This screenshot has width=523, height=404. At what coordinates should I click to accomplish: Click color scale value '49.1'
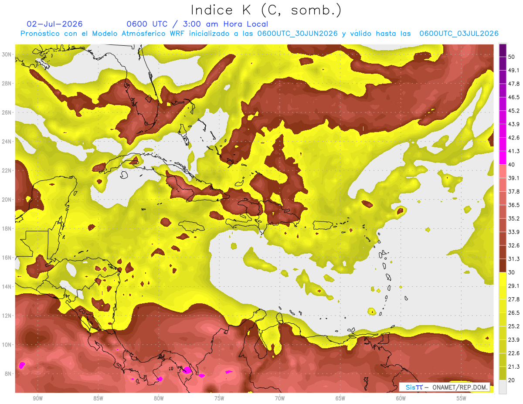pos(514,70)
